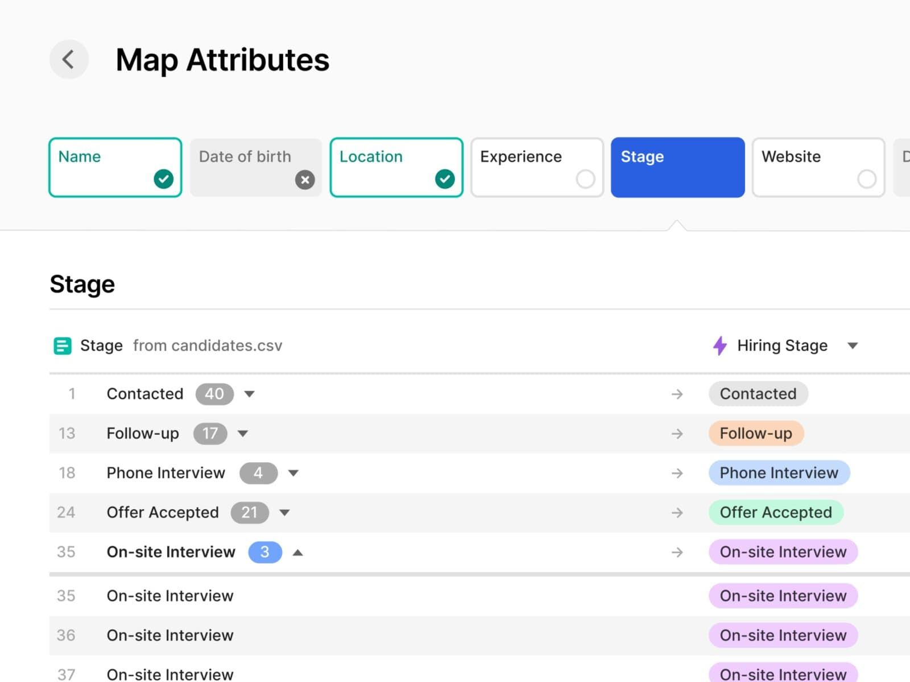Viewport: 910px width, 682px height.
Task: Click the Map Attributes page title
Action: pyautogui.click(x=222, y=60)
